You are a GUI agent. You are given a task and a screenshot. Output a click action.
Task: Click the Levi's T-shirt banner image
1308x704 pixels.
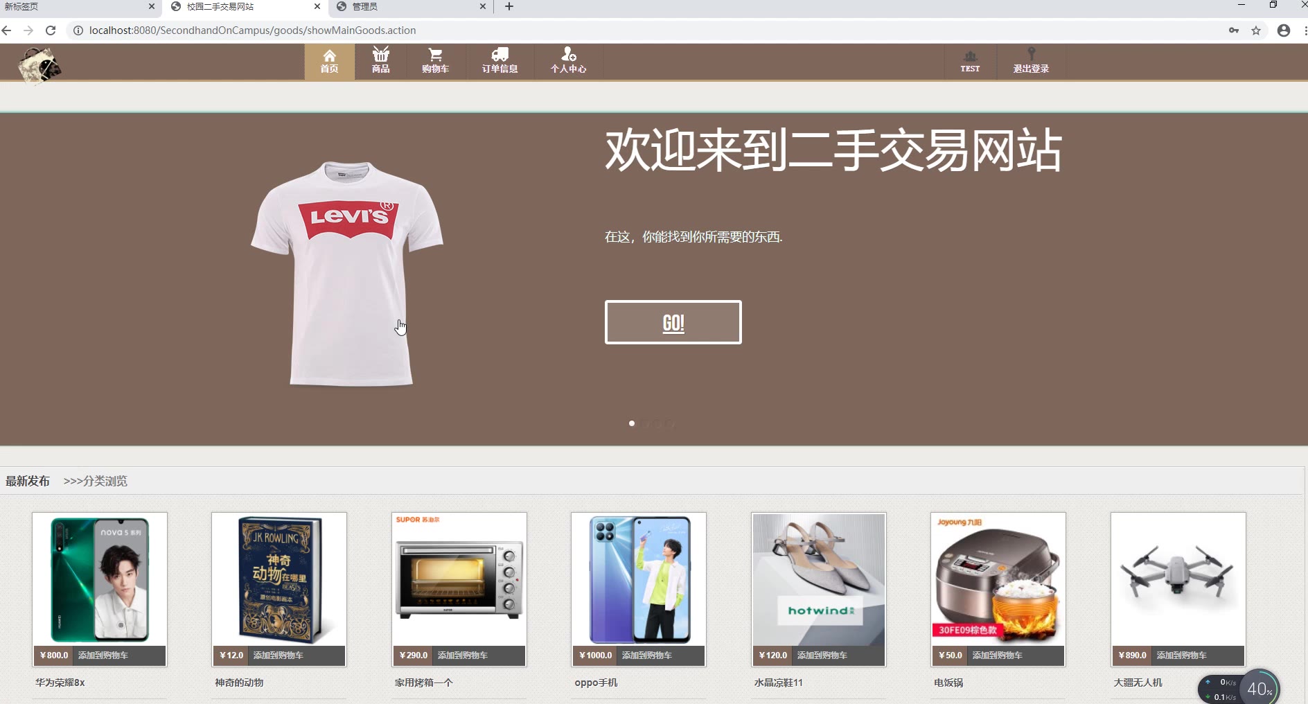[x=346, y=274]
